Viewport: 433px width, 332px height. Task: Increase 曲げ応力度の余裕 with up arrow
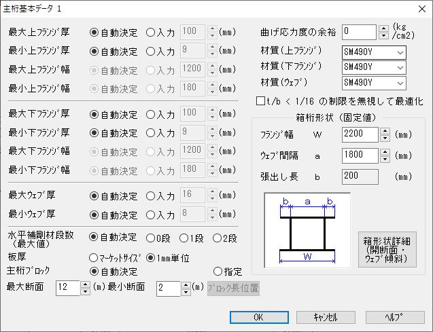coord(383,29)
